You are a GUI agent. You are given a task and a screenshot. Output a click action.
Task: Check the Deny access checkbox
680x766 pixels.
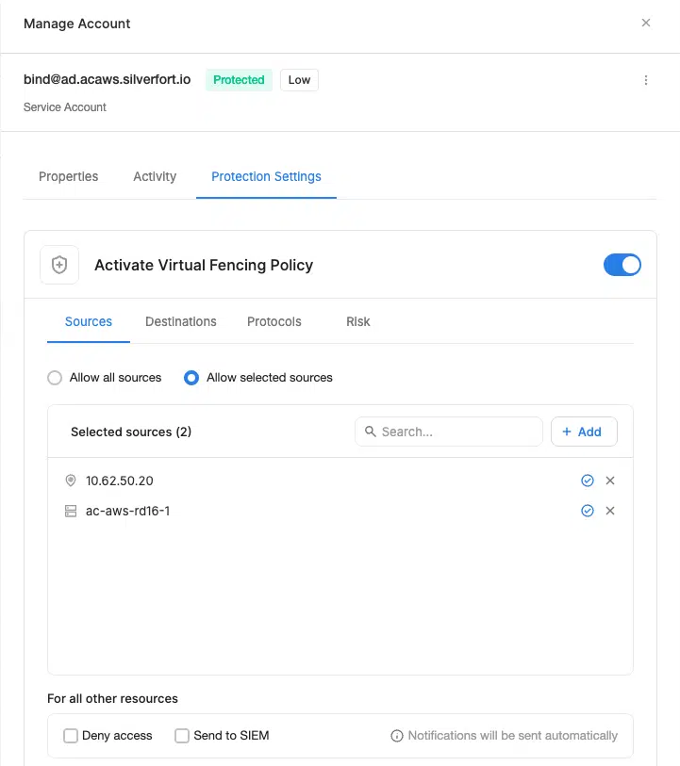point(71,736)
